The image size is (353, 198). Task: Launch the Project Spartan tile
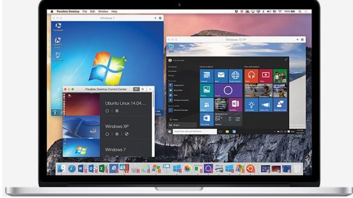click(235, 76)
